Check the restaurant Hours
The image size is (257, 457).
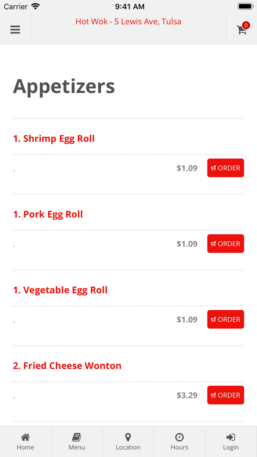(179, 441)
